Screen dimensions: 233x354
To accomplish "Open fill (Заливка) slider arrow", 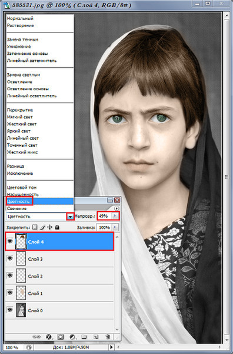I will point(115,227).
